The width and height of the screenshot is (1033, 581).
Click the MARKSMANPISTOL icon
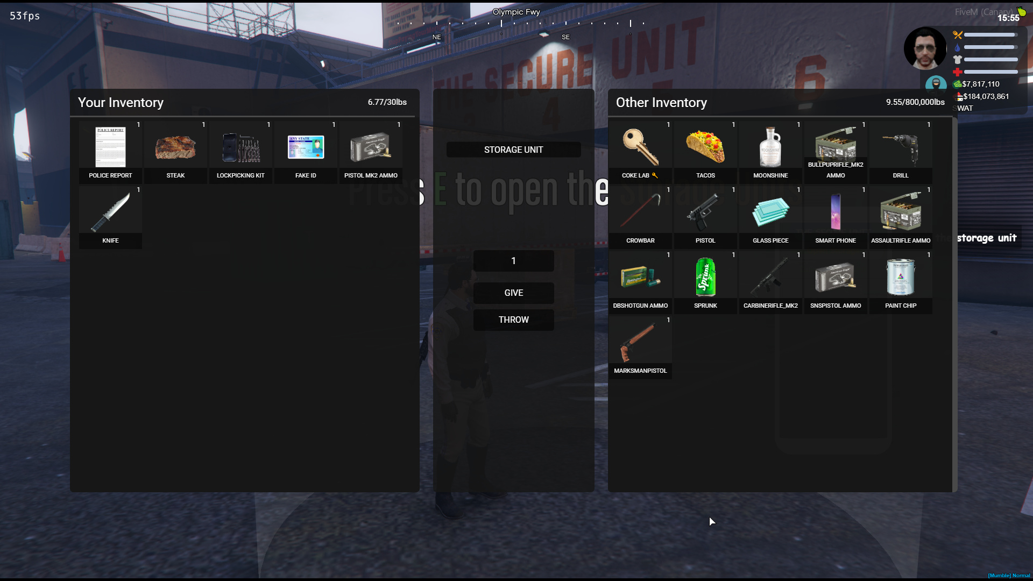(640, 343)
